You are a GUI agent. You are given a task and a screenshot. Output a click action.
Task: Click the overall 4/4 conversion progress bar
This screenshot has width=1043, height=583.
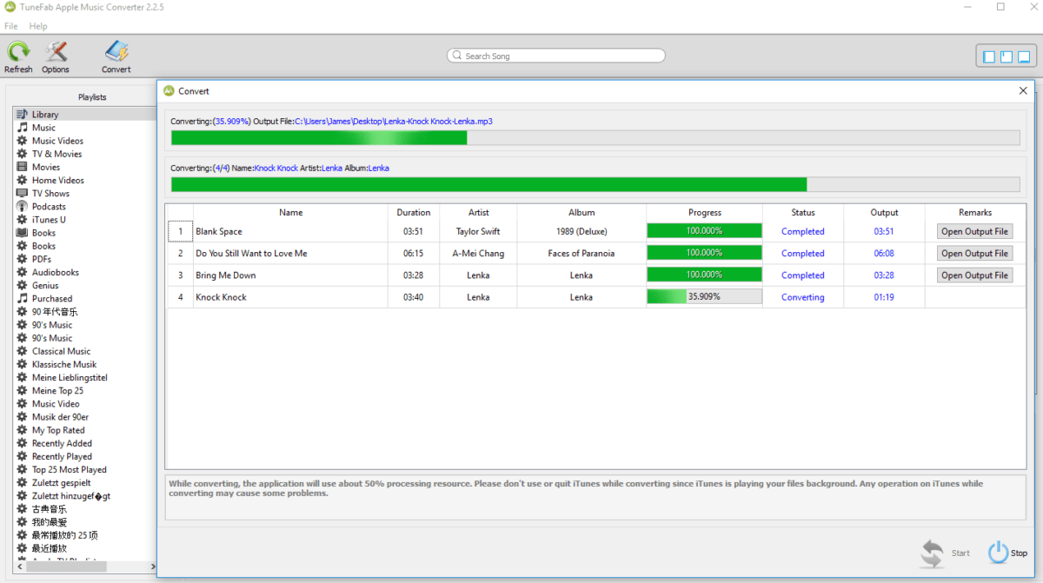595,184
